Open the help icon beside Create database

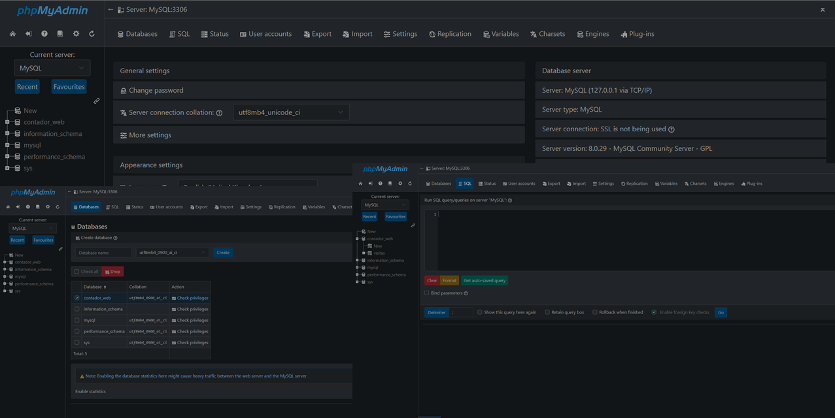pyautogui.click(x=115, y=238)
